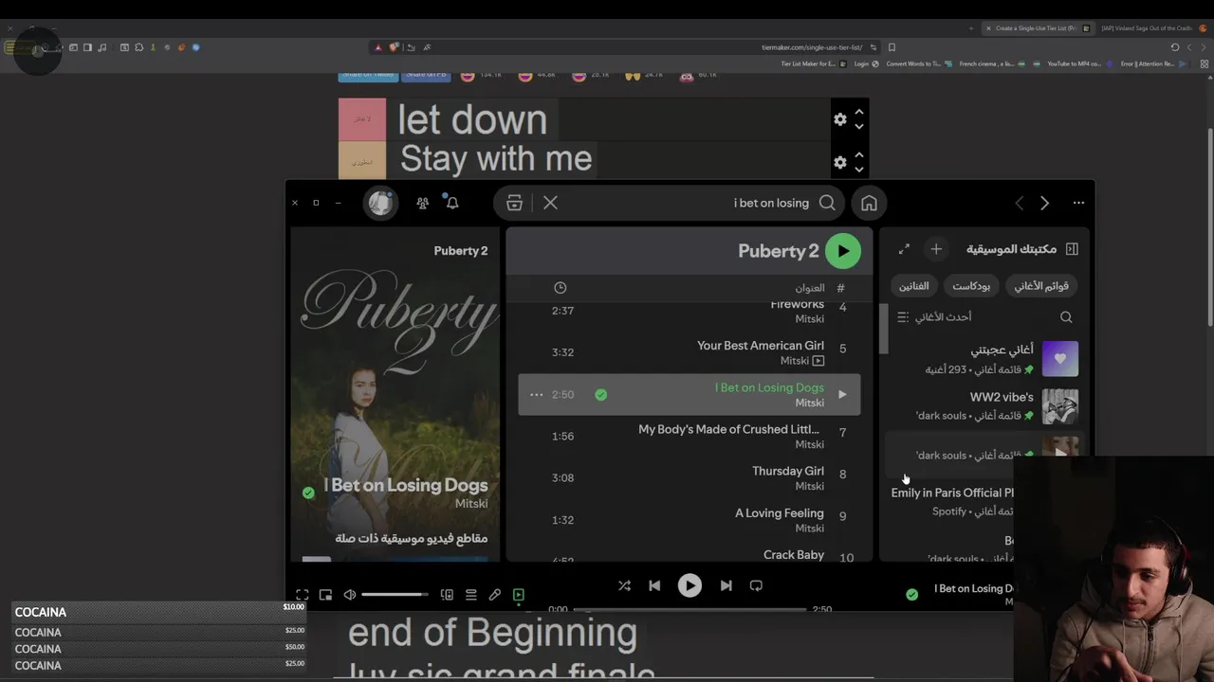
Task: Select the track My Body's Made of Crushed Little
Action: [690, 436]
